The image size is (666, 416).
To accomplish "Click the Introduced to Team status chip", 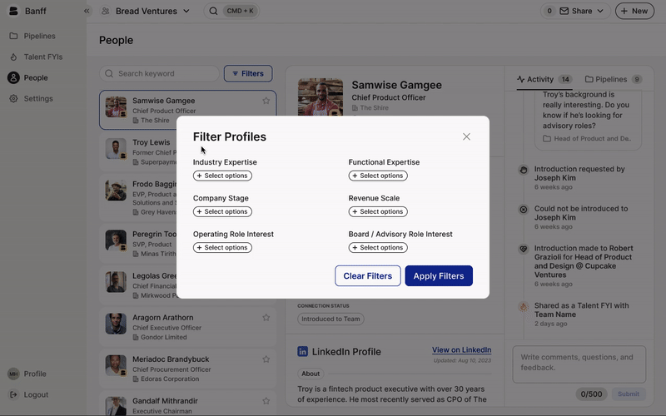I will 331,319.
